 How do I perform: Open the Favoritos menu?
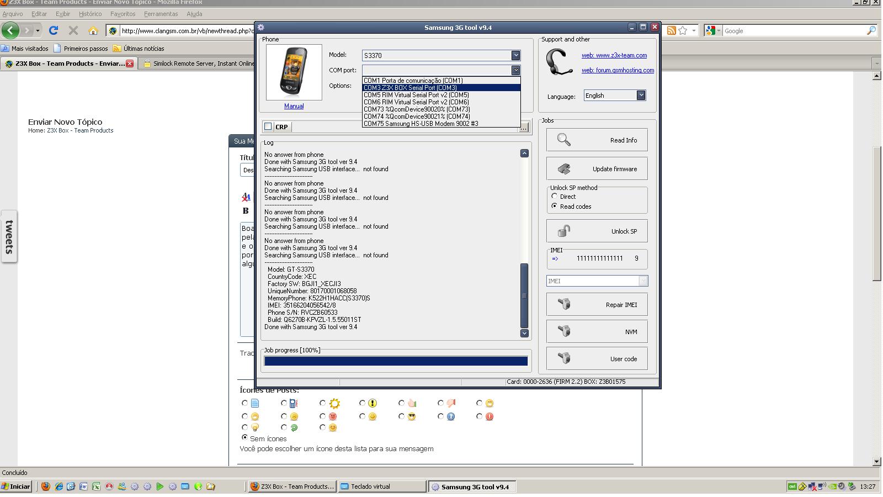(123, 14)
